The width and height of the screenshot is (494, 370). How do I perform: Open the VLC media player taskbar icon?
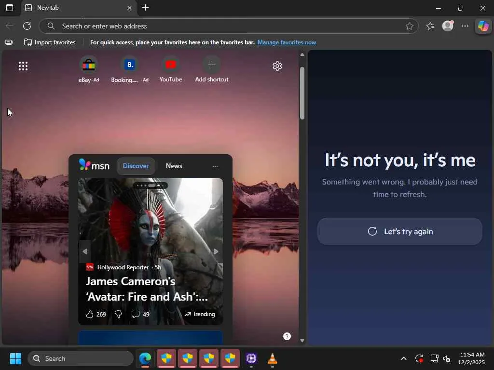pos(272,358)
